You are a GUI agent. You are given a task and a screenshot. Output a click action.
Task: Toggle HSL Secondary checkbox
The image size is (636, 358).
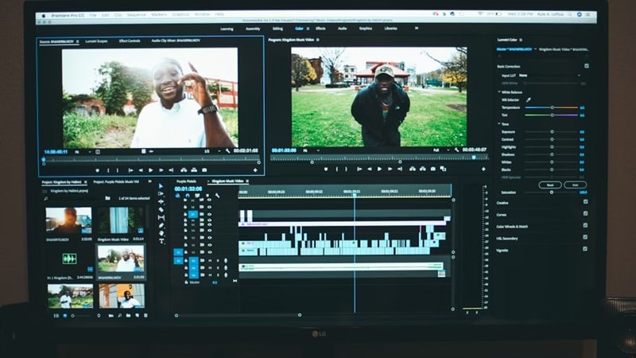click(585, 237)
